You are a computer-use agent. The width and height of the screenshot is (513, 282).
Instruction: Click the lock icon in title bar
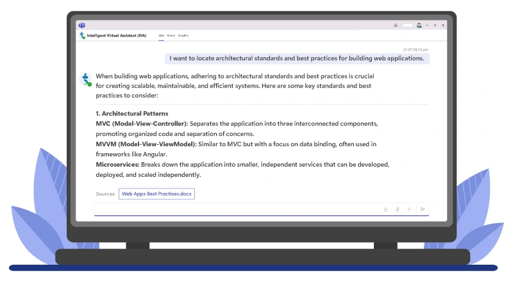click(396, 26)
